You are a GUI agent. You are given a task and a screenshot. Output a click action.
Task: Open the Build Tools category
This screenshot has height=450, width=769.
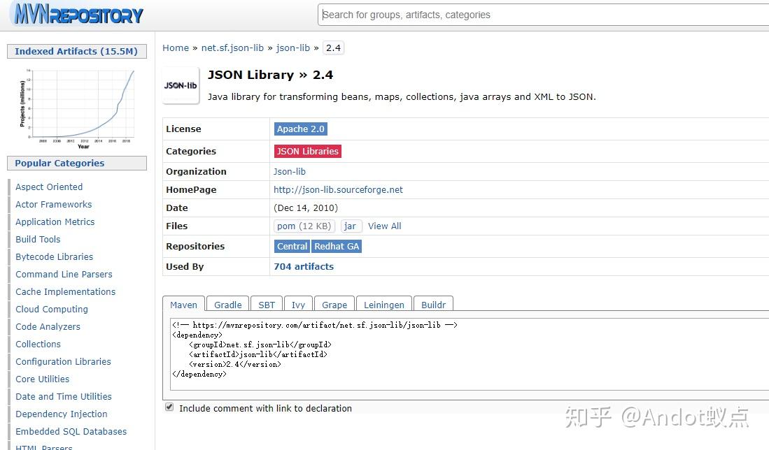[37, 239]
